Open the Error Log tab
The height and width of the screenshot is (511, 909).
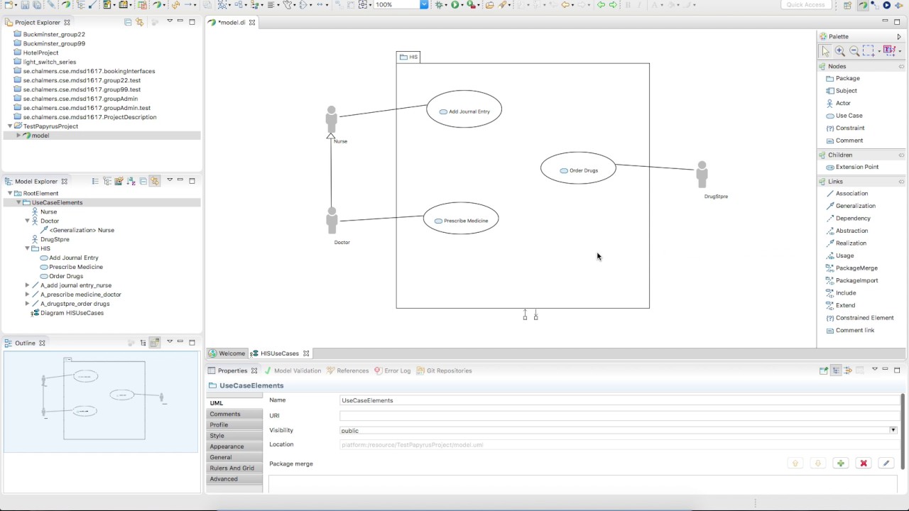coord(393,370)
